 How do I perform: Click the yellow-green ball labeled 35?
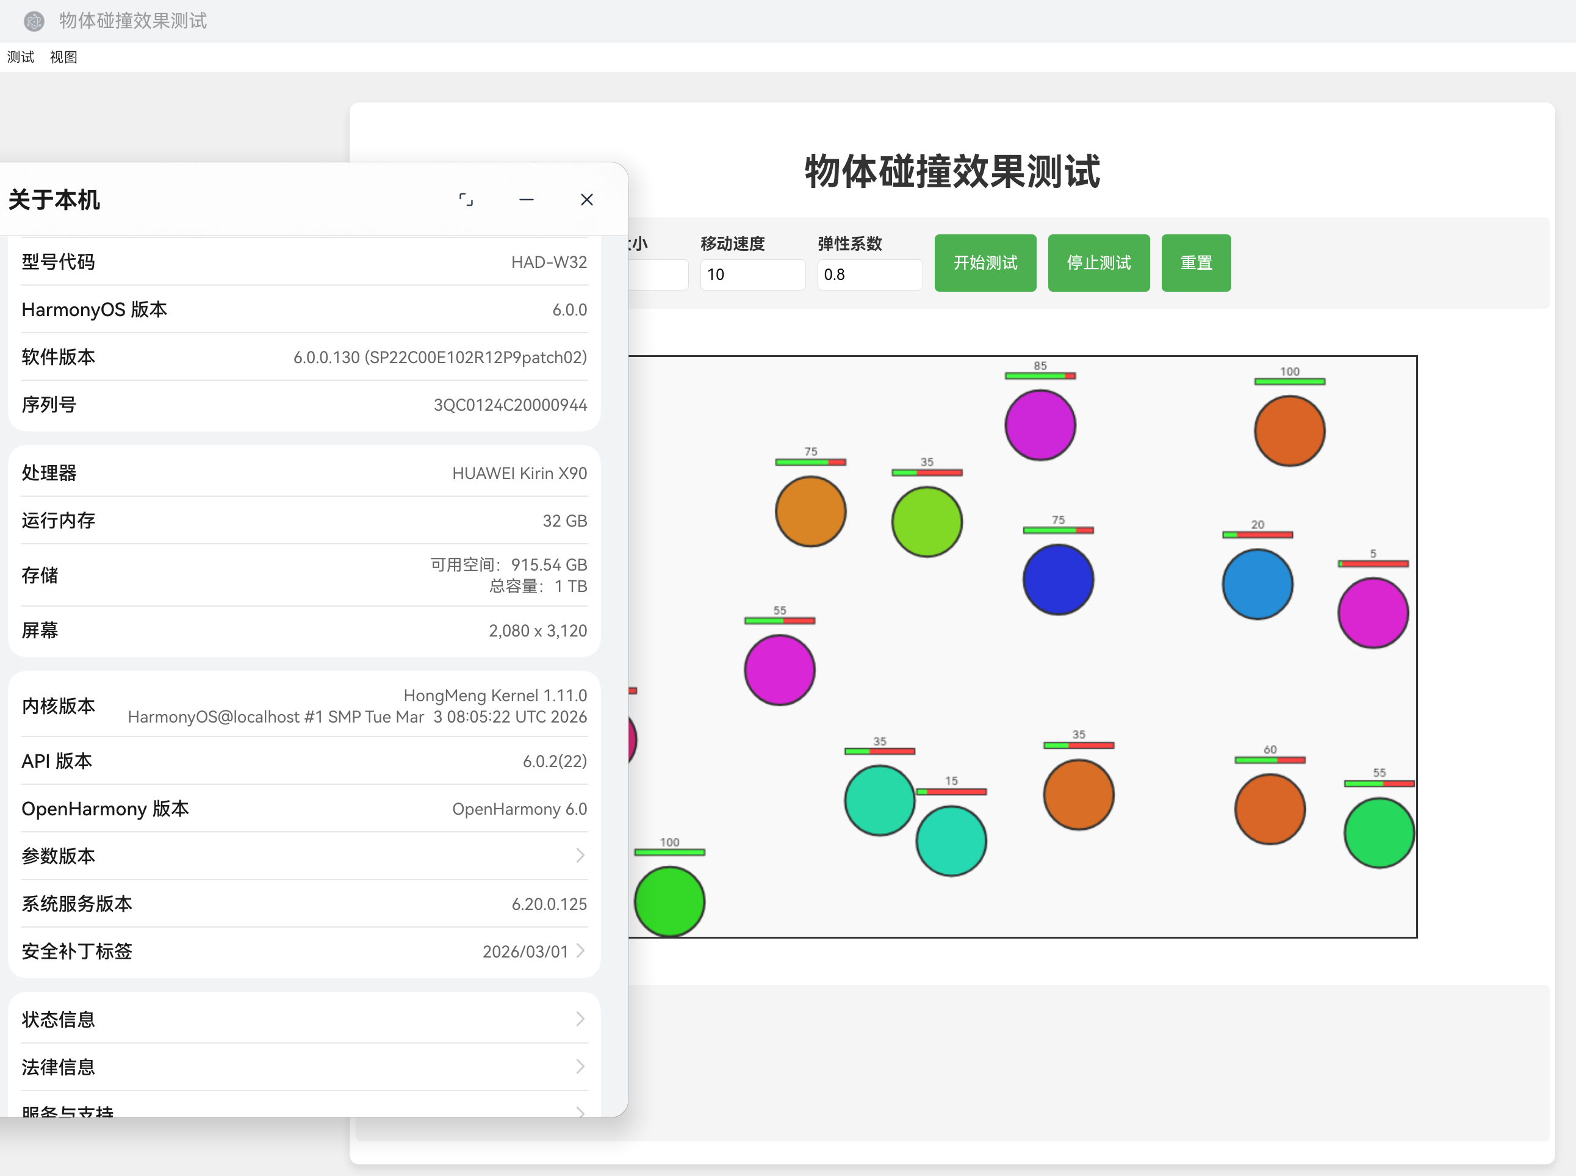(x=926, y=522)
